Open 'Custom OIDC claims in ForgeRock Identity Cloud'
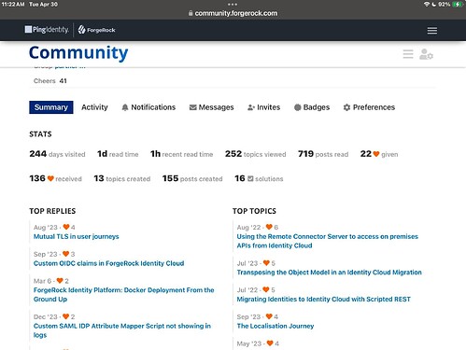466x350 pixels. tap(109, 263)
